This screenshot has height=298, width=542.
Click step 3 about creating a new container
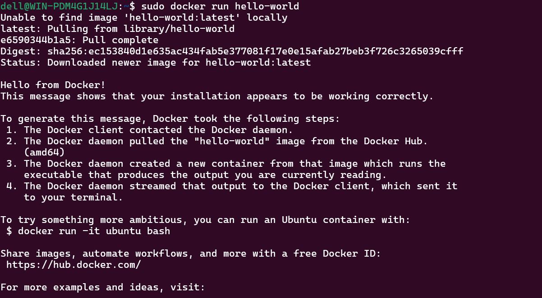pos(234,164)
